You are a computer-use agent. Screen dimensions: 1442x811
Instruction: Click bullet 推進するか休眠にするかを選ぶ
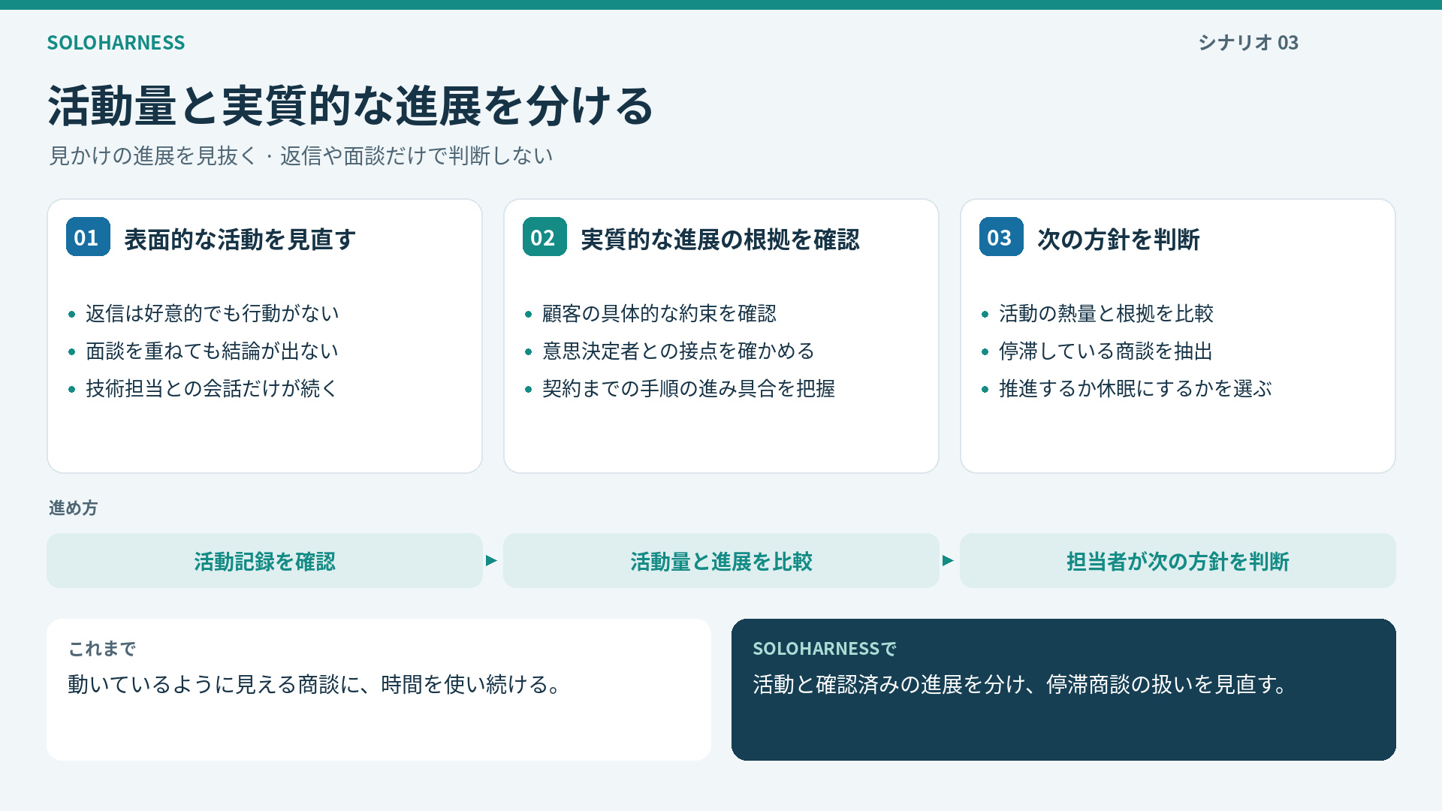pos(1136,388)
